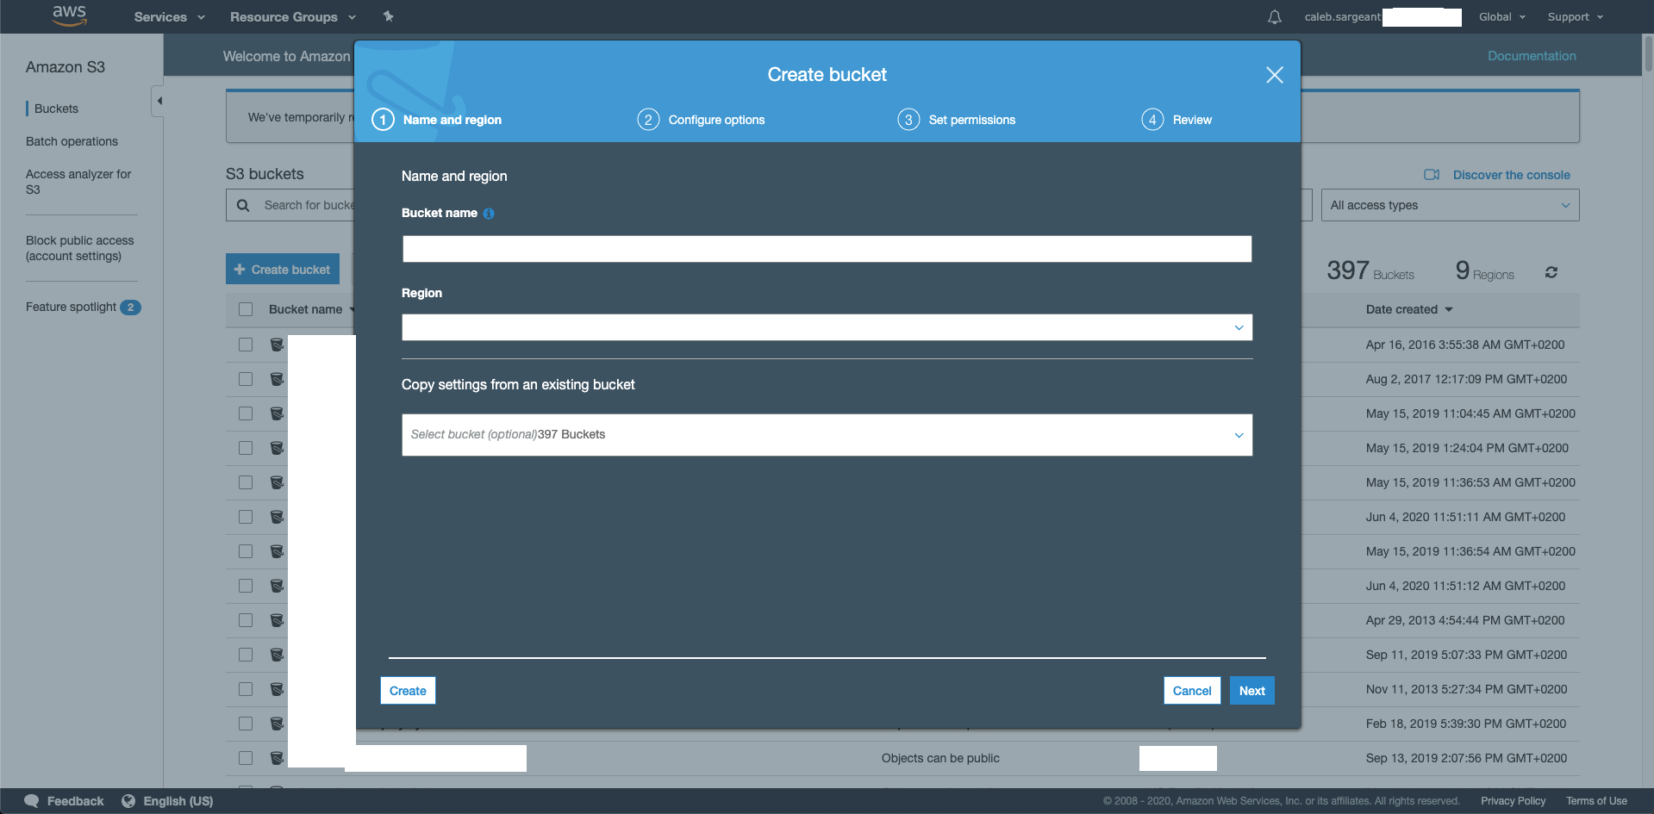Click Next to continue
This screenshot has width=1654, height=814.
[x=1252, y=691]
